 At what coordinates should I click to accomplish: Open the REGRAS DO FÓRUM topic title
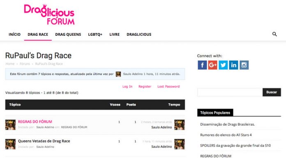click(35, 121)
